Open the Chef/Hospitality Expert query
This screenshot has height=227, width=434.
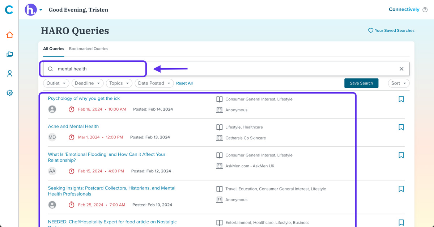[112, 223]
